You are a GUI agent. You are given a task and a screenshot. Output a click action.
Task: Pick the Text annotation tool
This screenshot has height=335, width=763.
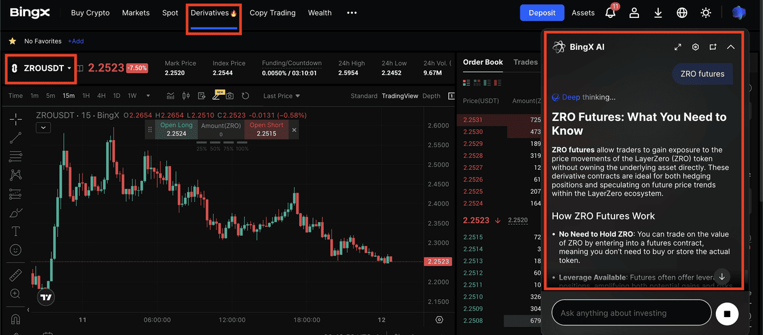(x=15, y=231)
